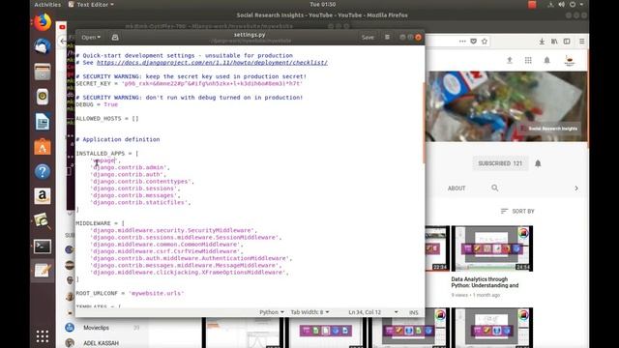Viewport: 619px width, 348px height.
Task: Toggle the channel notification bell beside SUBSCRIBED
Action: coord(538,163)
